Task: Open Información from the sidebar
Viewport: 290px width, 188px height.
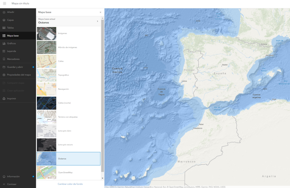Action: click(x=12, y=176)
